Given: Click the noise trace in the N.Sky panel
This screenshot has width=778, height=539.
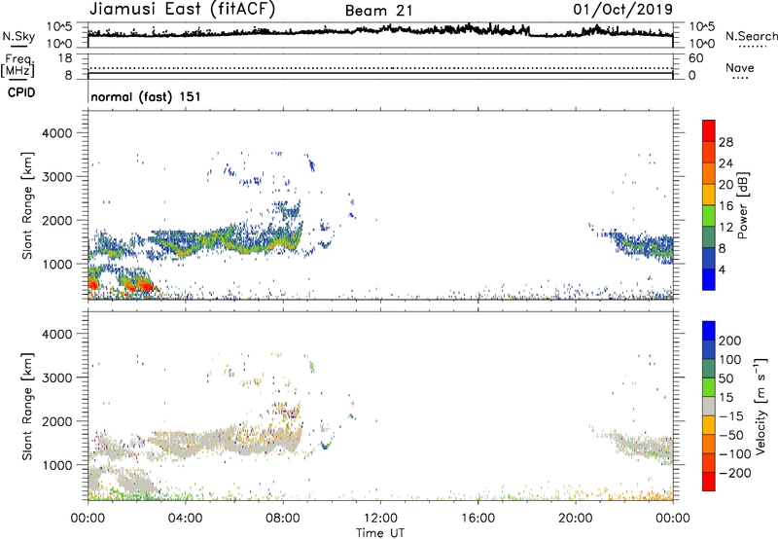Looking at the screenshot, I should 380,31.
